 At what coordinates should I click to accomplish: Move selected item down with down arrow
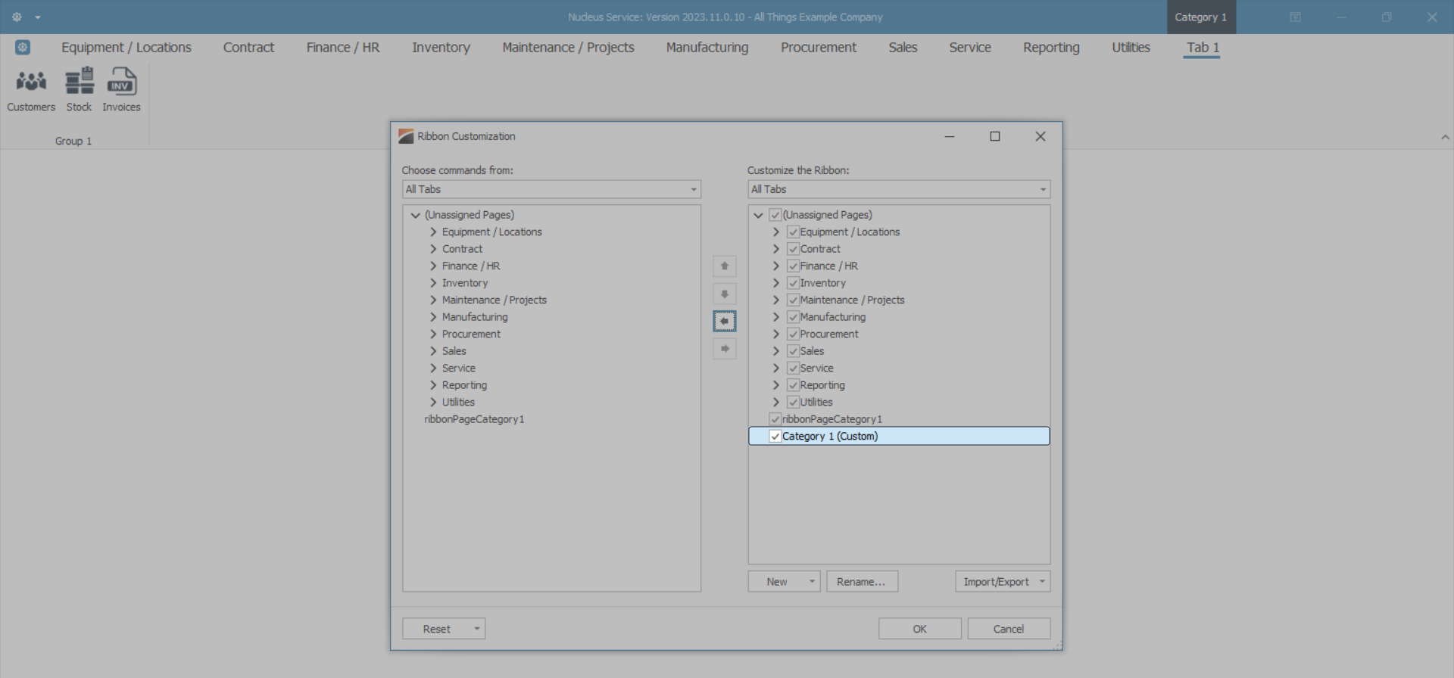pos(725,294)
